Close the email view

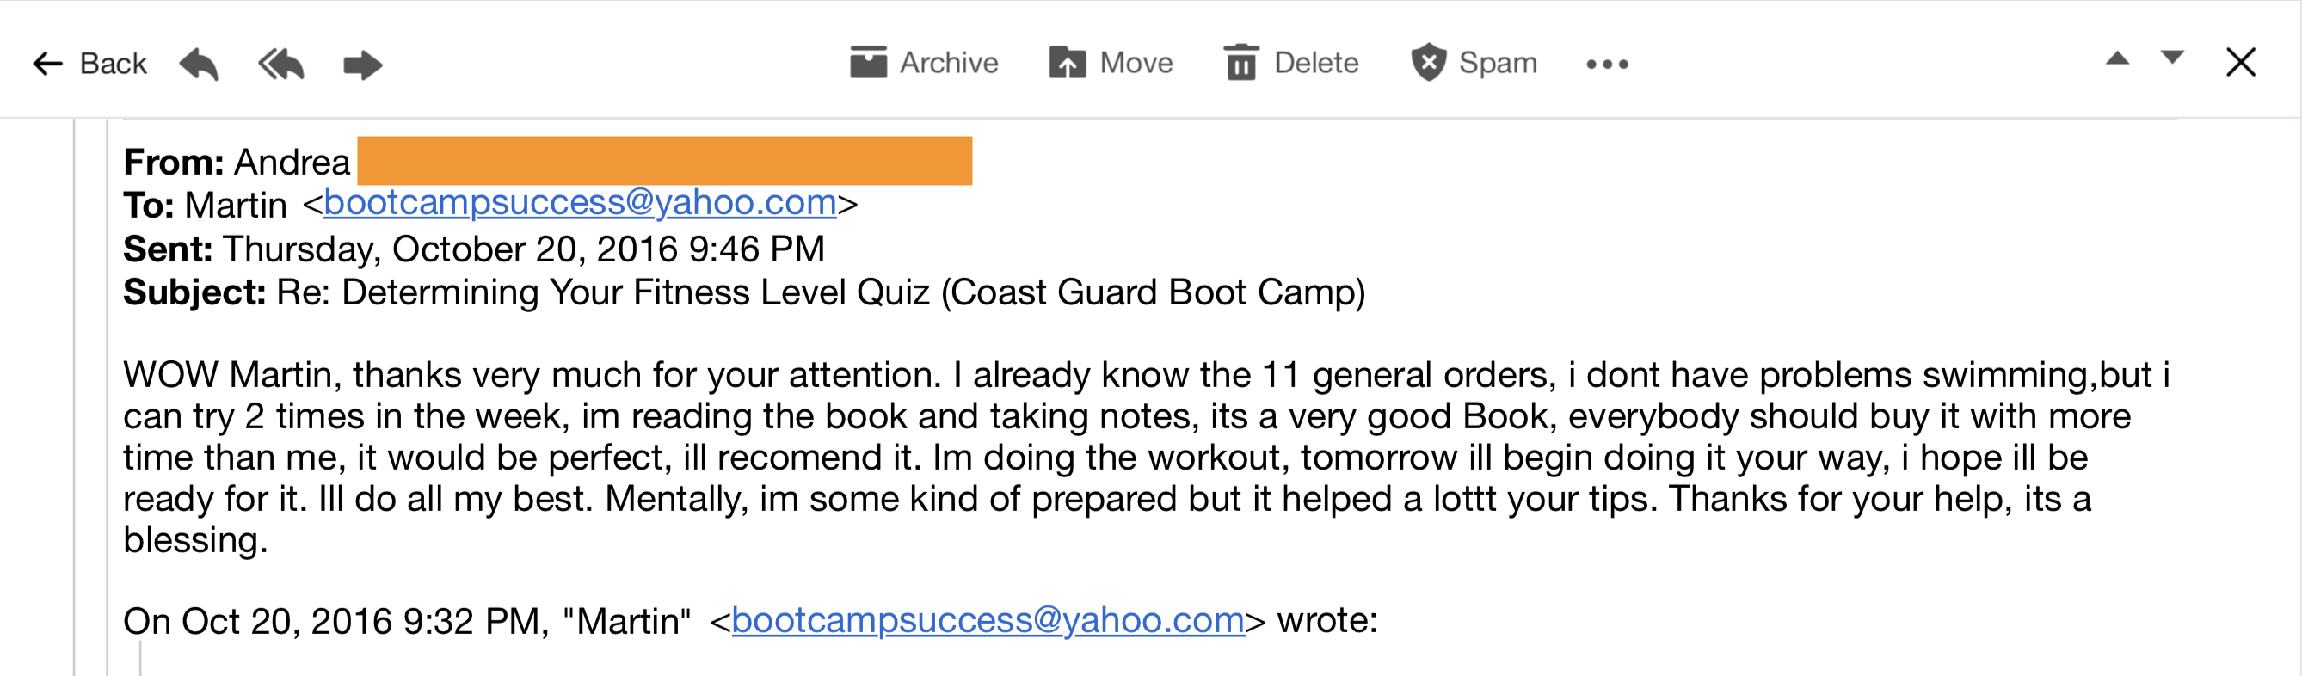pos(2243,63)
